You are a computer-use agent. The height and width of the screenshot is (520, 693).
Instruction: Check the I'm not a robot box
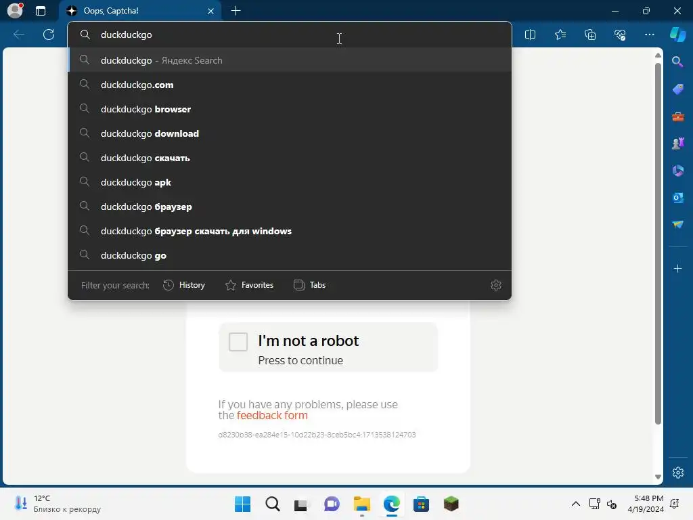point(238,341)
